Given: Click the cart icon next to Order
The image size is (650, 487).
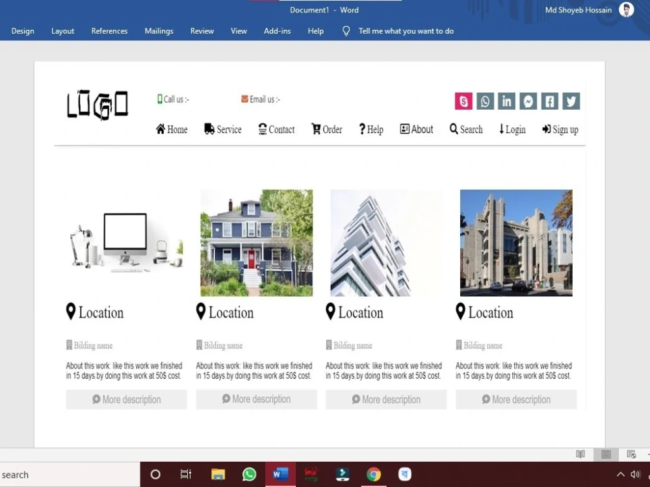Looking at the screenshot, I should pyautogui.click(x=317, y=129).
